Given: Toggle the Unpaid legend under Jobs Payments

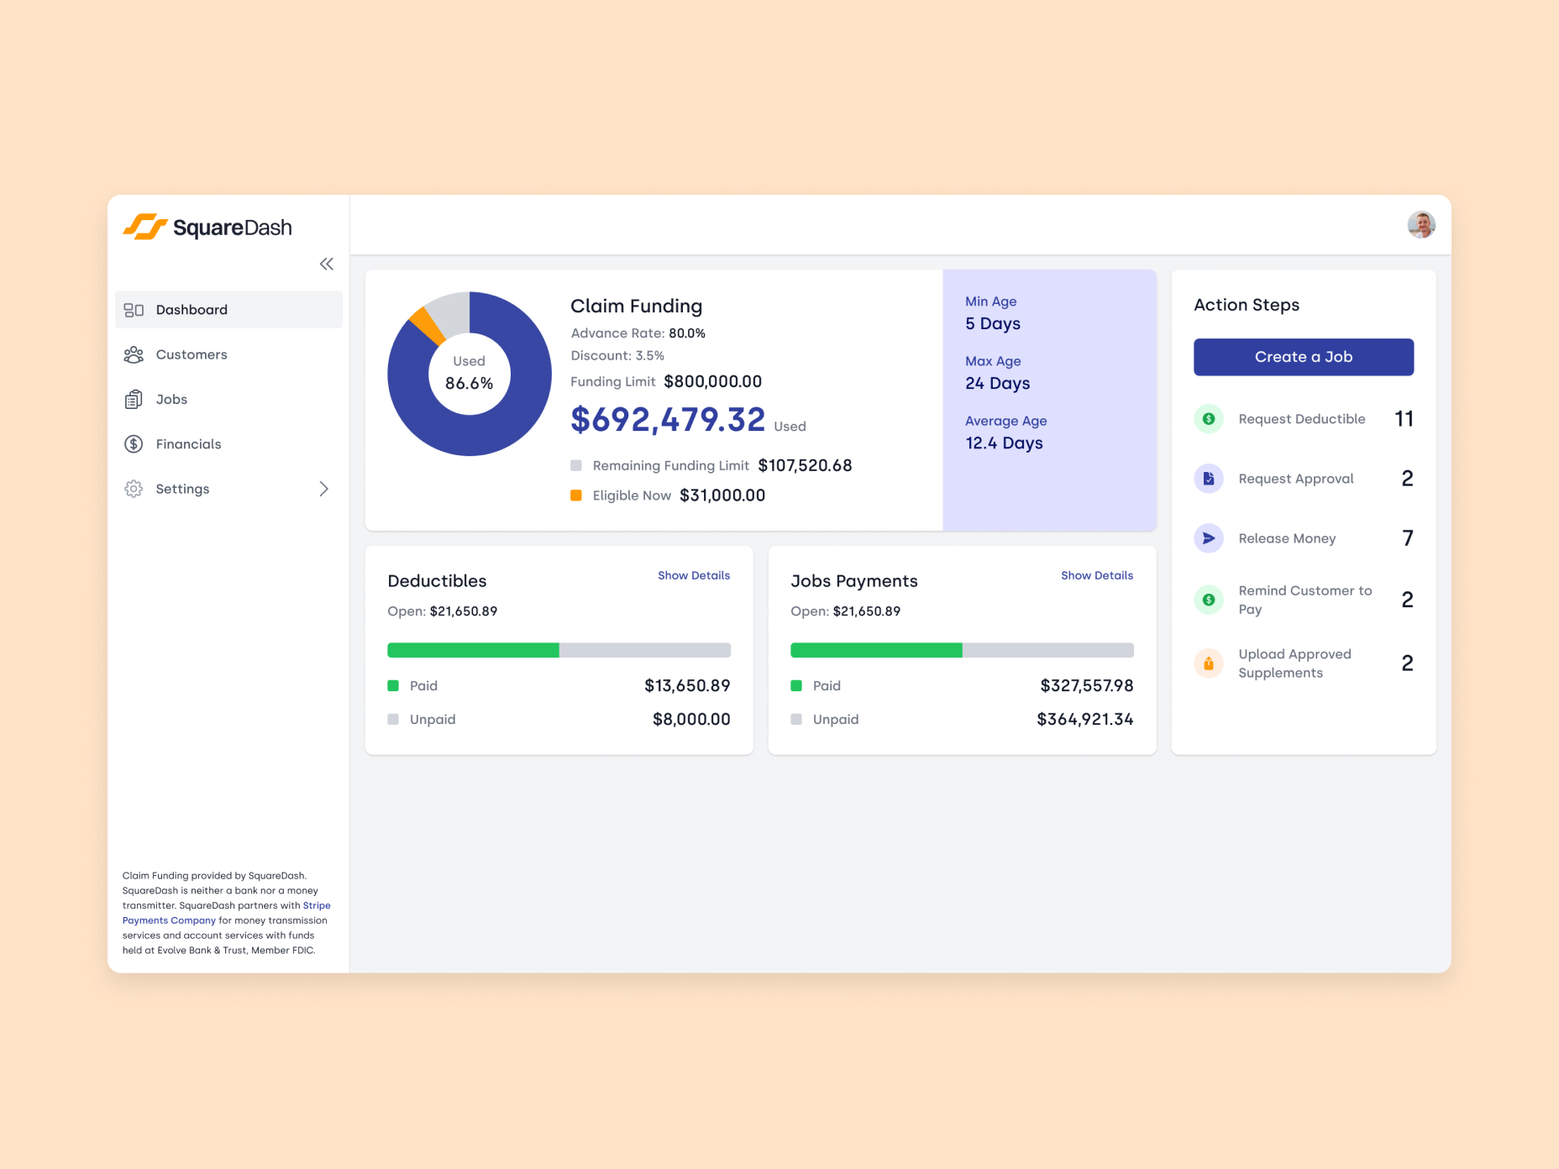Looking at the screenshot, I should (796, 719).
